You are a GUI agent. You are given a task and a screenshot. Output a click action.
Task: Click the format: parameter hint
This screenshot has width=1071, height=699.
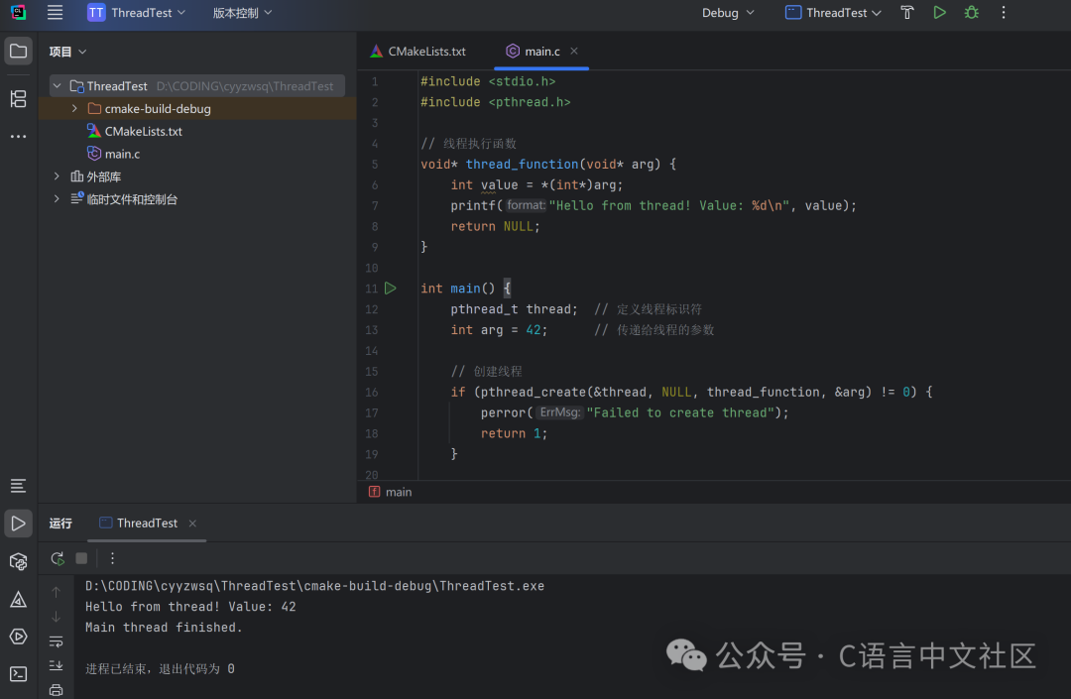(x=526, y=205)
